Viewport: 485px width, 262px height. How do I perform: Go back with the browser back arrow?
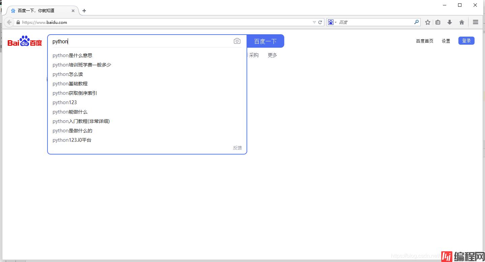tap(9, 22)
